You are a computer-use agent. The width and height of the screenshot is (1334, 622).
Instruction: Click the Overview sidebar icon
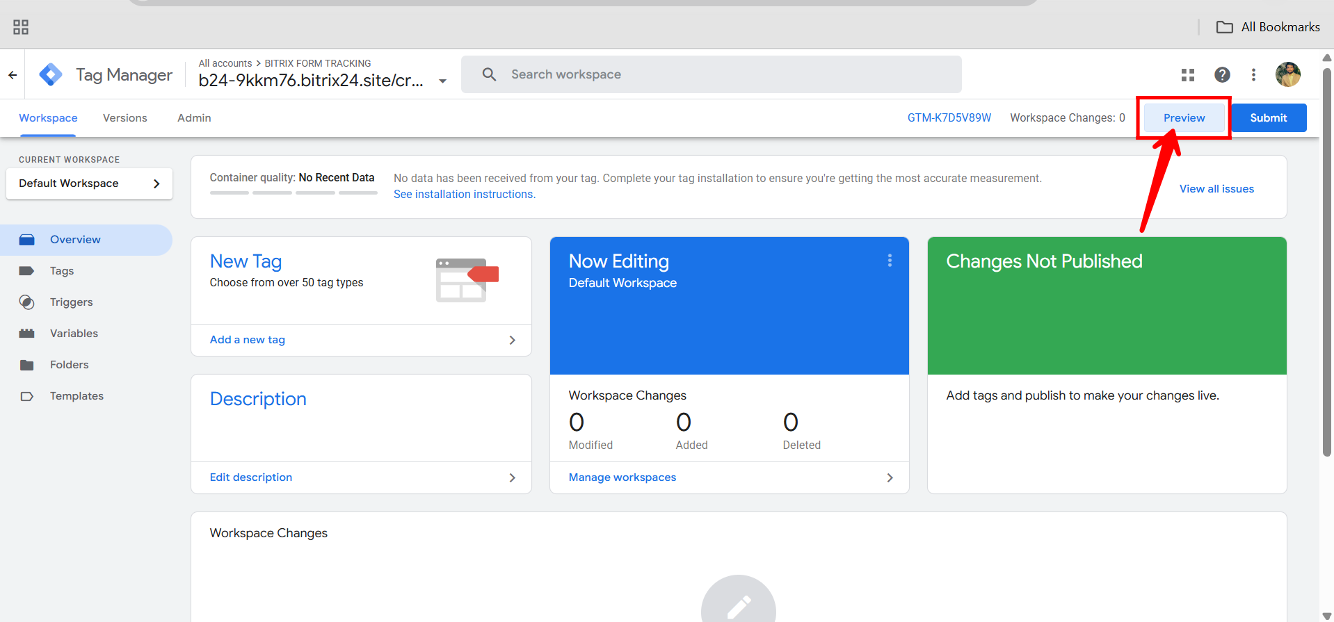point(27,240)
